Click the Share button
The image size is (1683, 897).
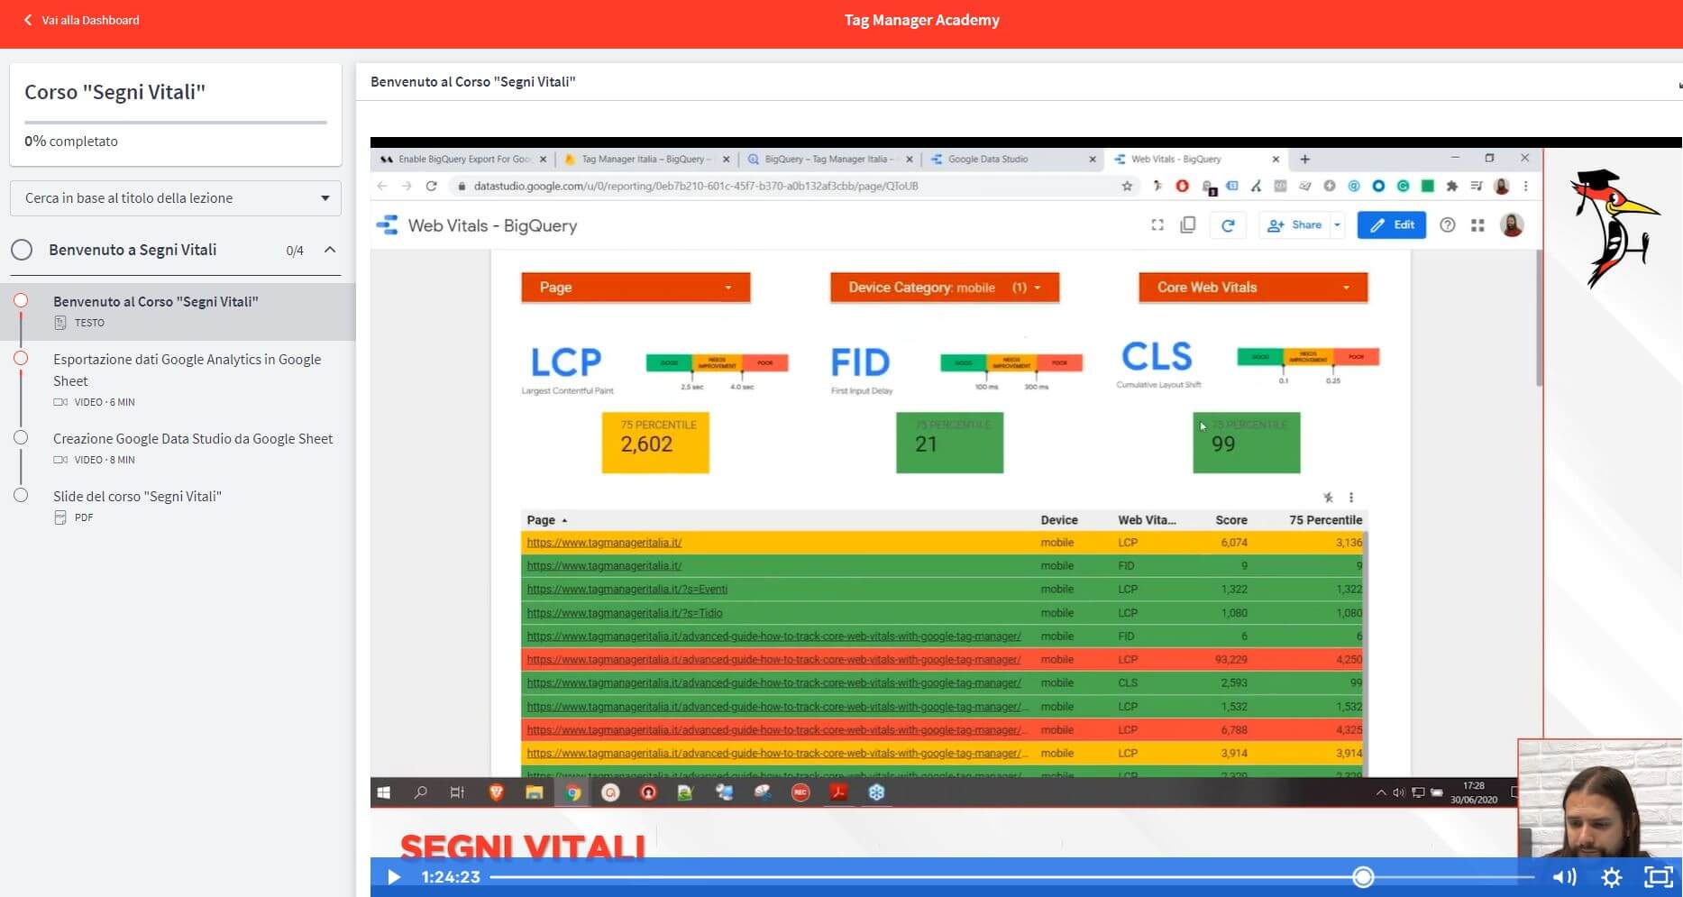click(1294, 225)
